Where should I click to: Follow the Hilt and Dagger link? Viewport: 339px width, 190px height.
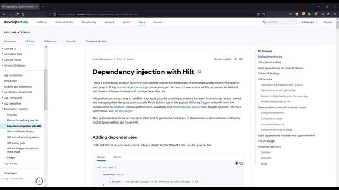(123, 111)
